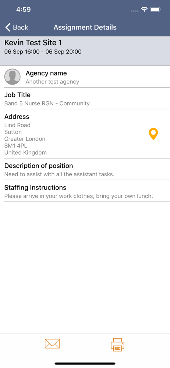Image resolution: width=170 pixels, height=368 pixels.
Task: Select the Job Title row
Action: click(85, 98)
